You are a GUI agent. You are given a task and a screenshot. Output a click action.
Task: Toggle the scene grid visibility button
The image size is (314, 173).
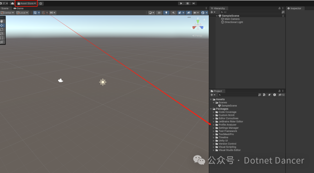(35, 13)
